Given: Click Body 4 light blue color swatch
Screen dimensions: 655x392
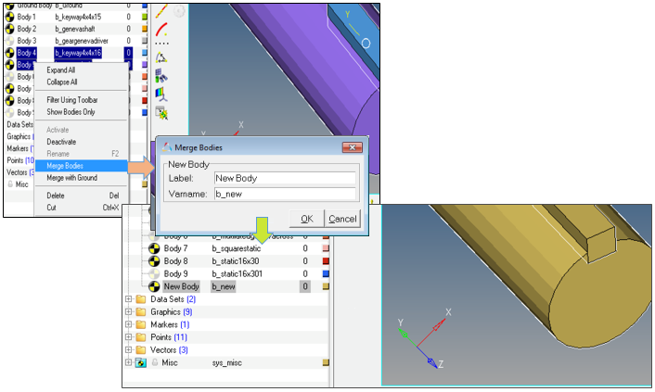Looking at the screenshot, I should pyautogui.click(x=145, y=53).
